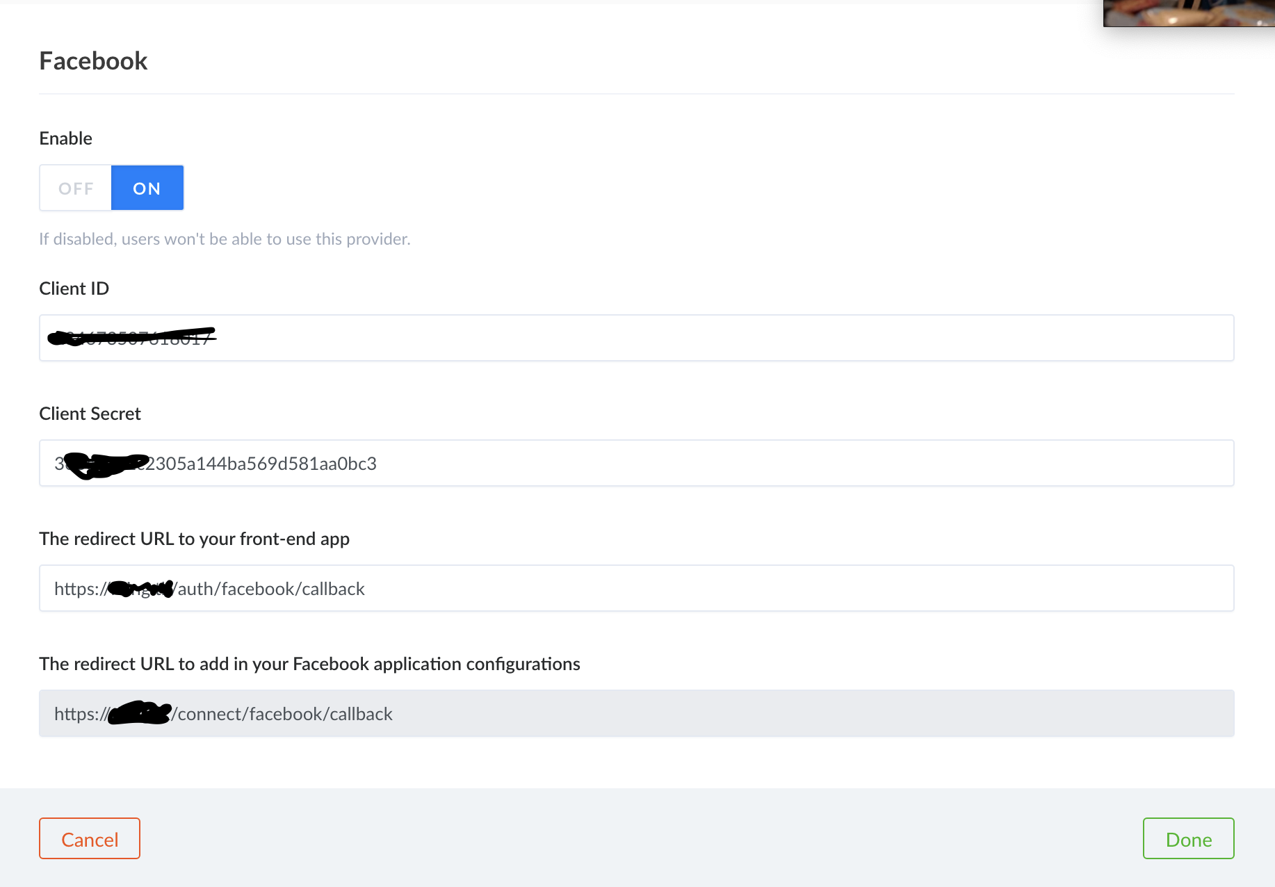Click the auth/facebook/callback URL text
Image resolution: width=1275 pixels, height=887 pixels.
pos(209,588)
